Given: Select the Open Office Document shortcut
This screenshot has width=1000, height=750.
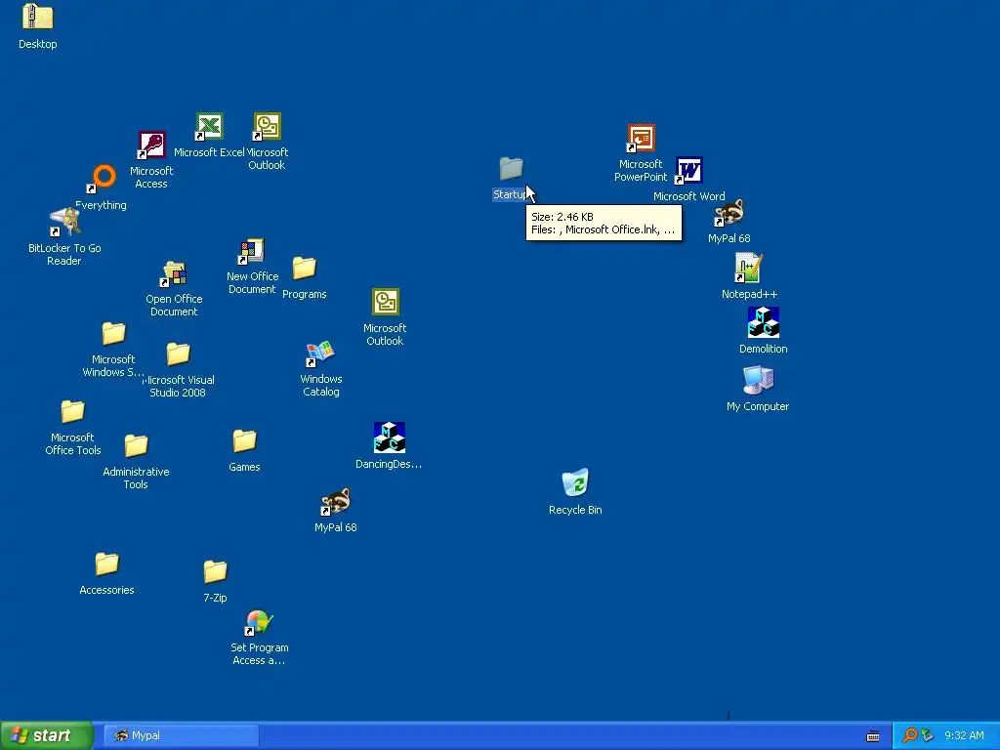Looking at the screenshot, I should tap(174, 273).
